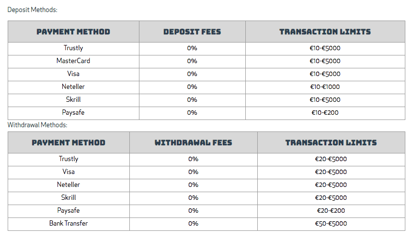Click the Deposit Fees column header
The image size is (413, 239).
click(x=192, y=32)
